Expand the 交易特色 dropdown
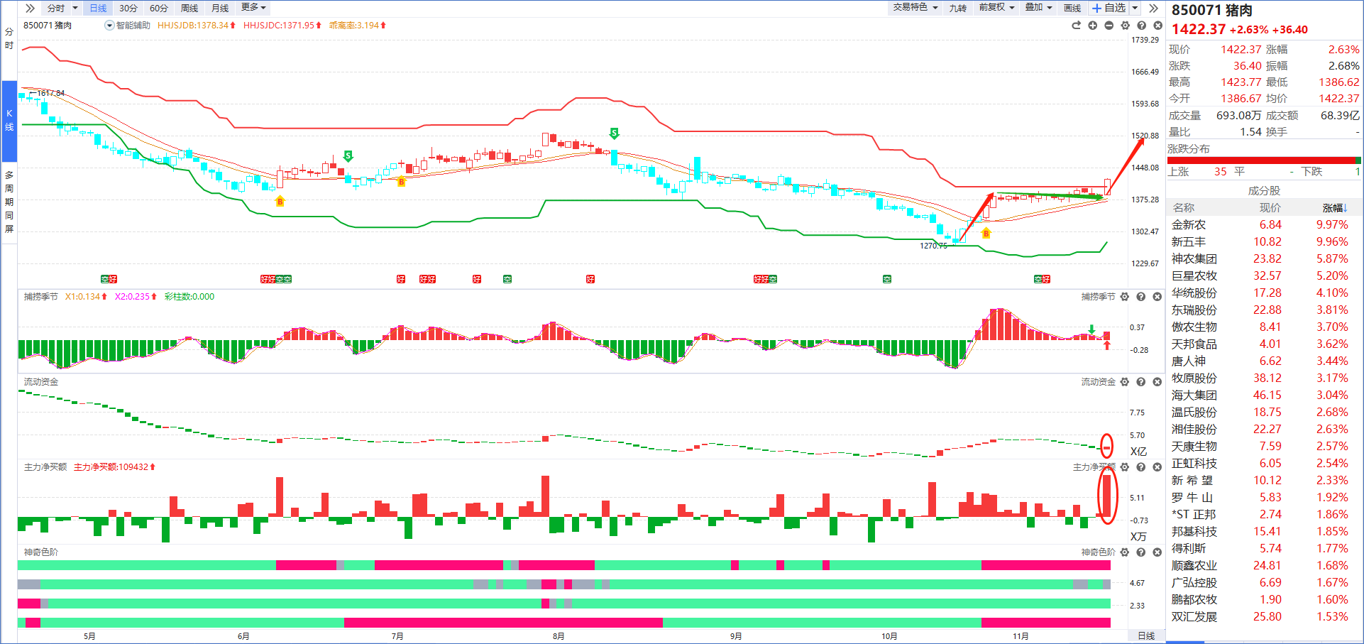Image resolution: width=1364 pixels, height=644 pixels. [x=915, y=8]
